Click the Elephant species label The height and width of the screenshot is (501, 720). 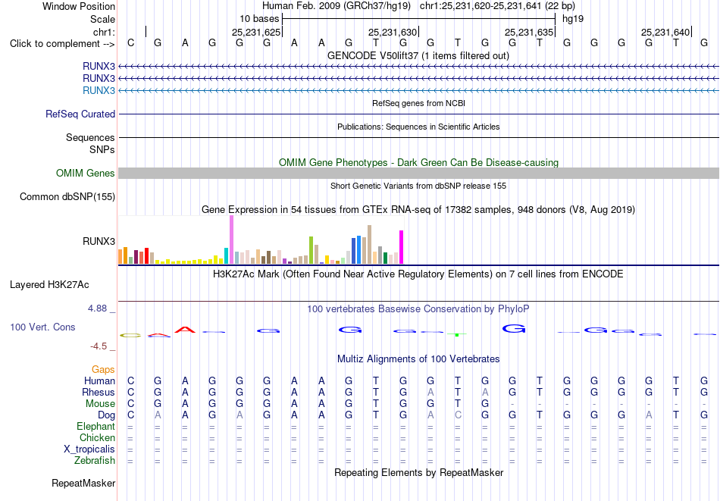(x=96, y=426)
